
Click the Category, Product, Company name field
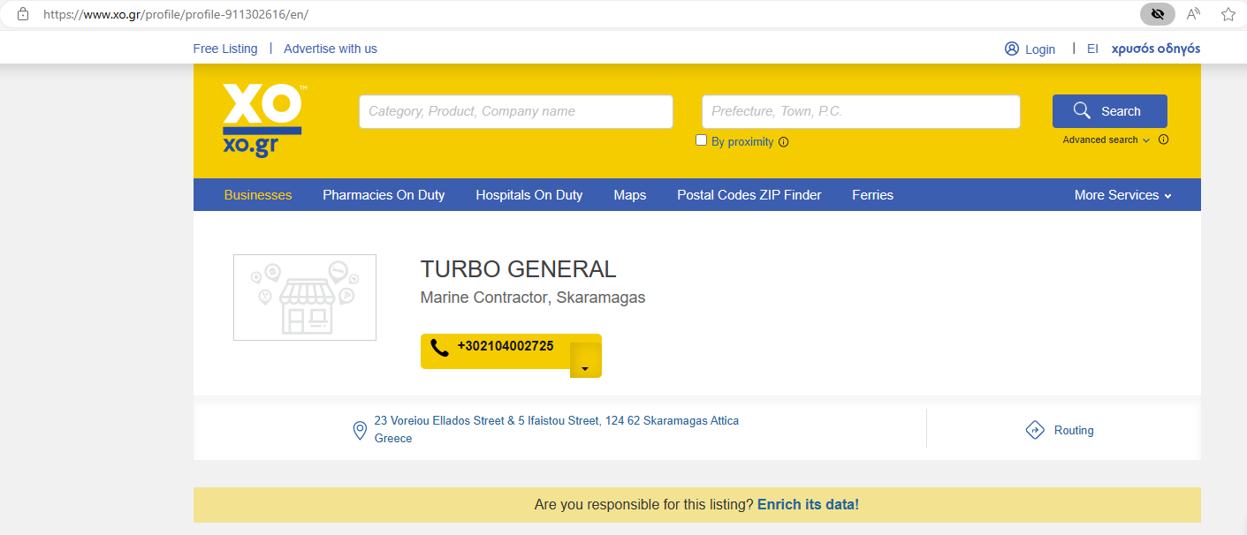[515, 111]
